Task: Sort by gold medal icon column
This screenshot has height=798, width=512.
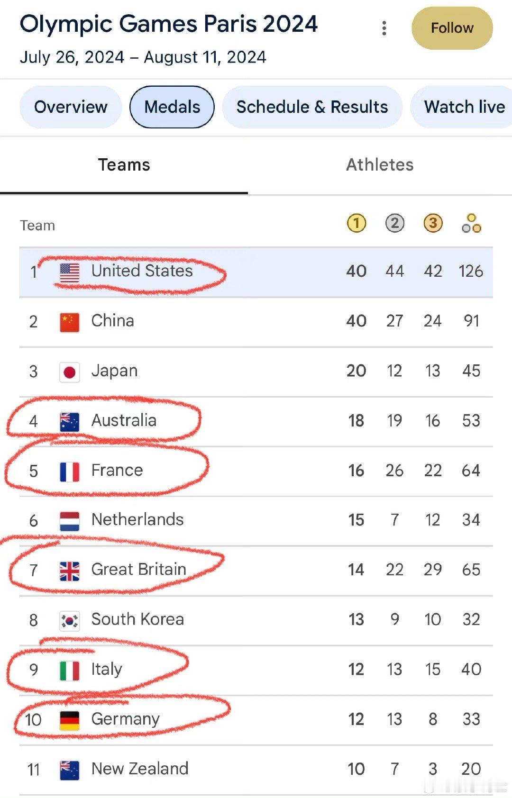Action: [357, 223]
